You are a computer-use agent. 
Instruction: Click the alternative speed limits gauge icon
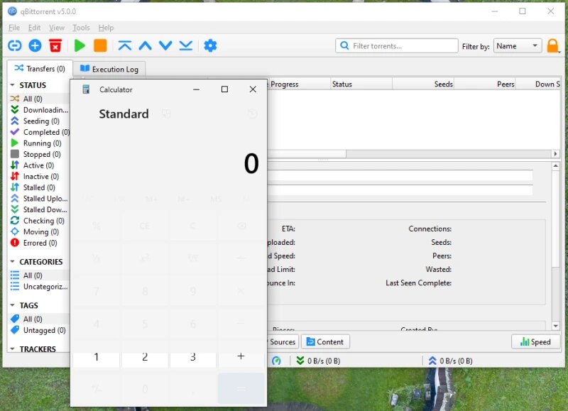point(276,361)
